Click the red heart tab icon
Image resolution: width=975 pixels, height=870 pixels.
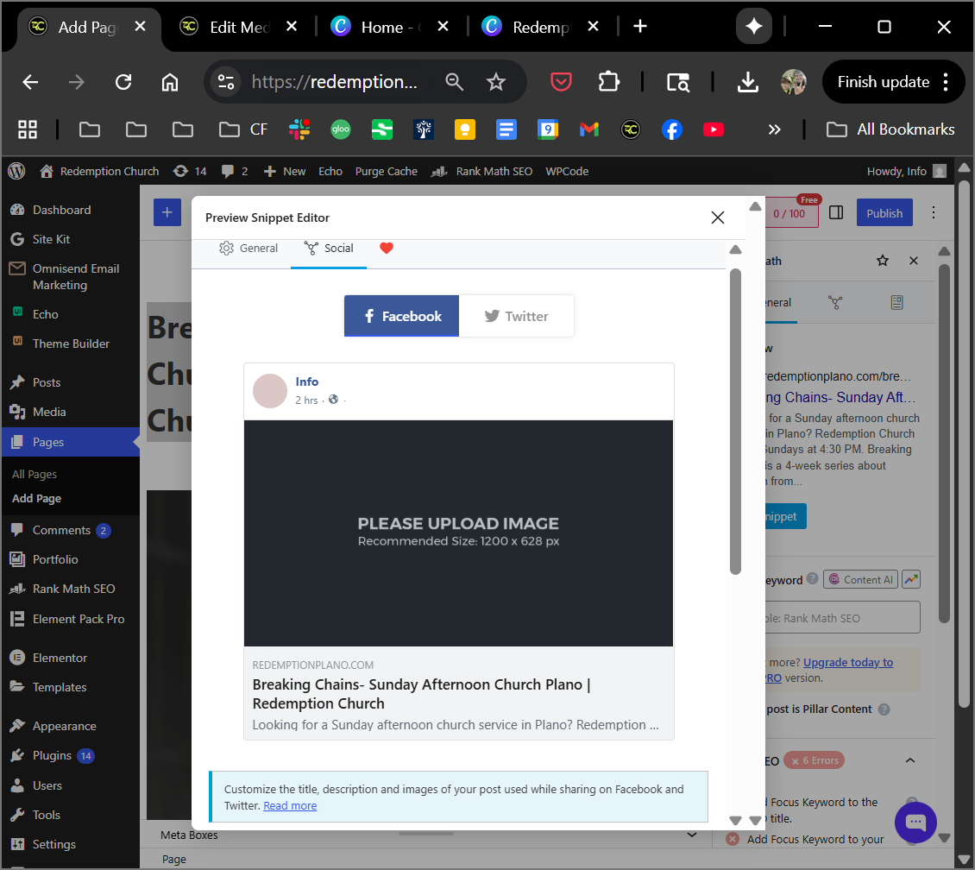coord(387,249)
